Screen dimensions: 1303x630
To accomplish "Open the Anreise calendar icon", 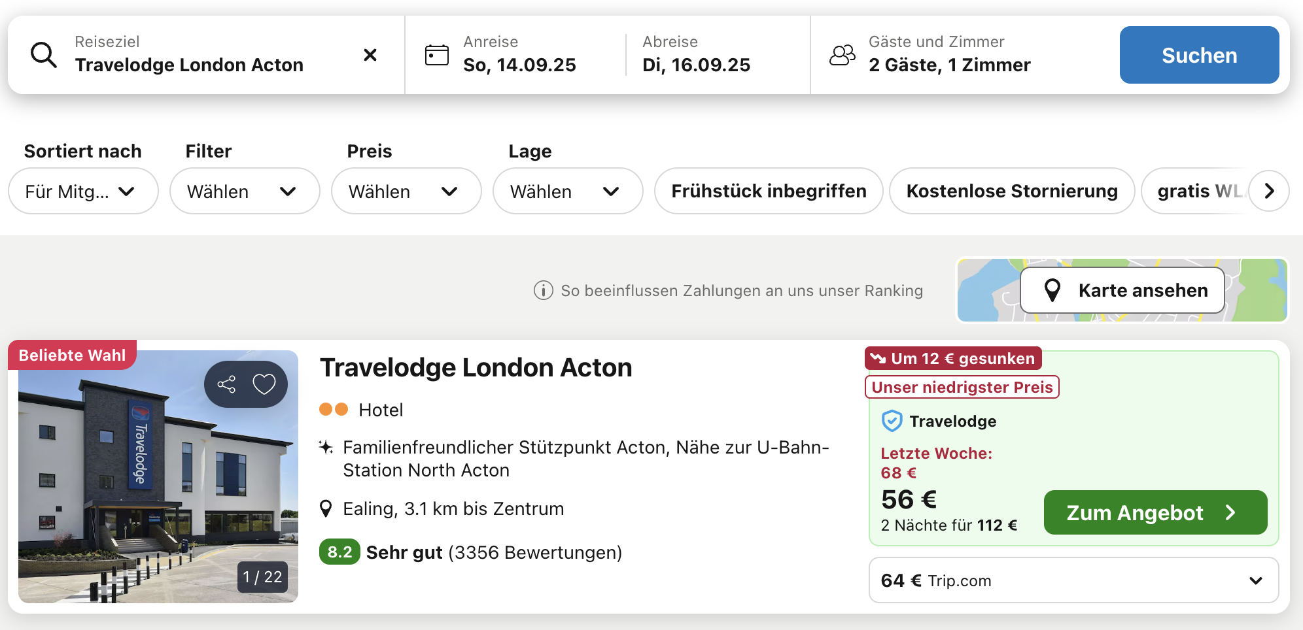I will point(437,55).
